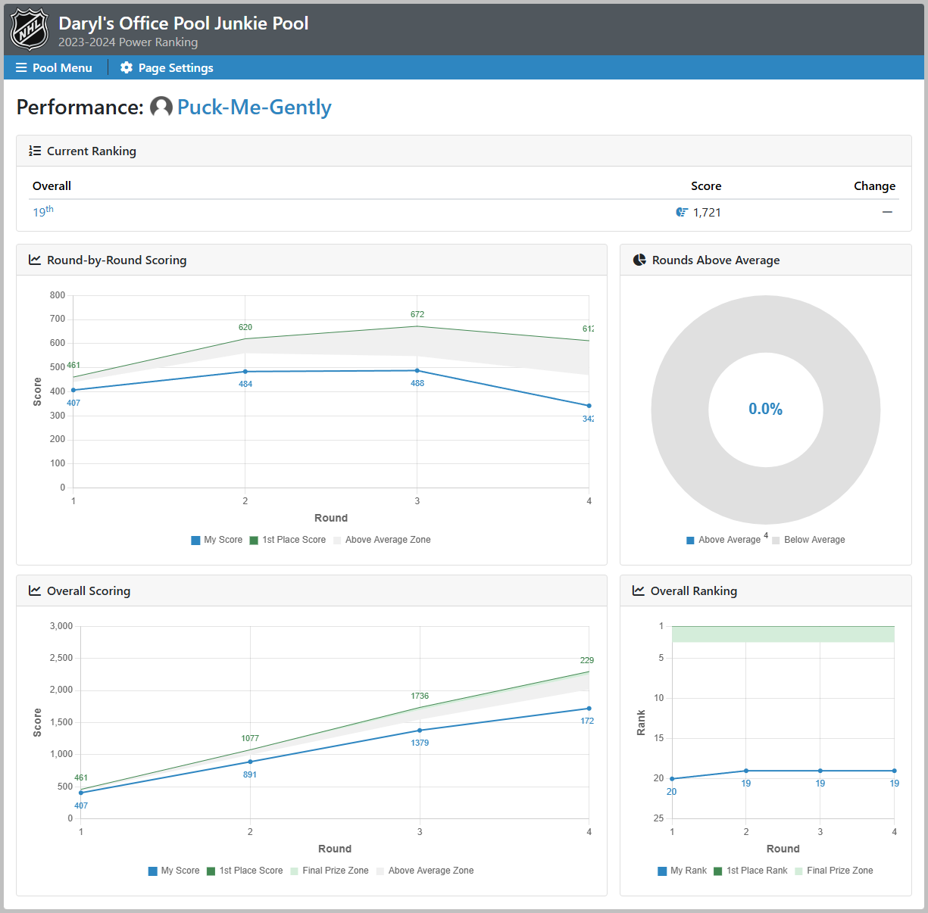Screen dimensions: 928x913
Task: Click the rank 19 point in round 3
Action: click(820, 771)
